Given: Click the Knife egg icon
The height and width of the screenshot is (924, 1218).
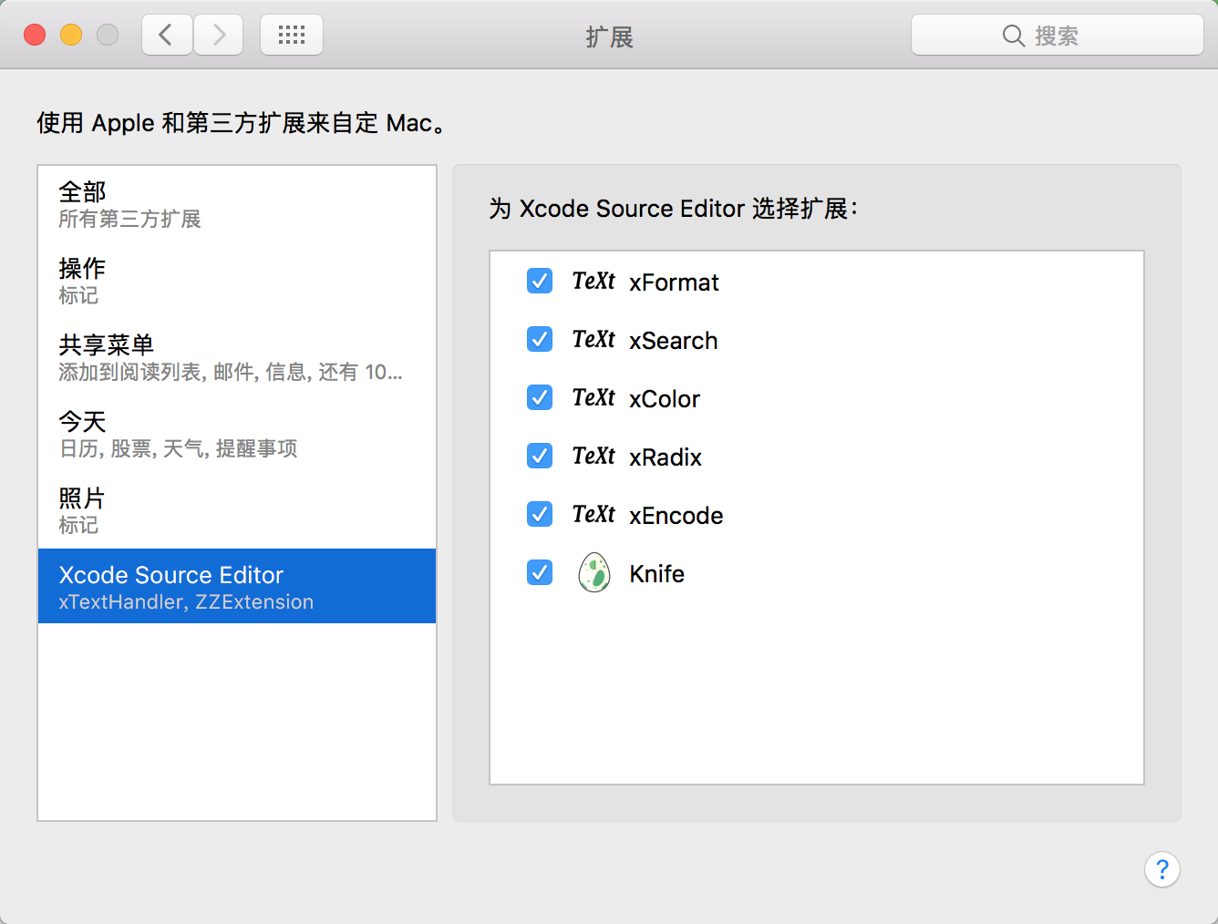Looking at the screenshot, I should [x=594, y=573].
